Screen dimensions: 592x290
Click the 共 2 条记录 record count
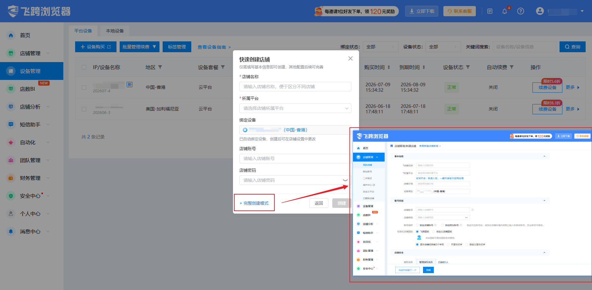93,137
